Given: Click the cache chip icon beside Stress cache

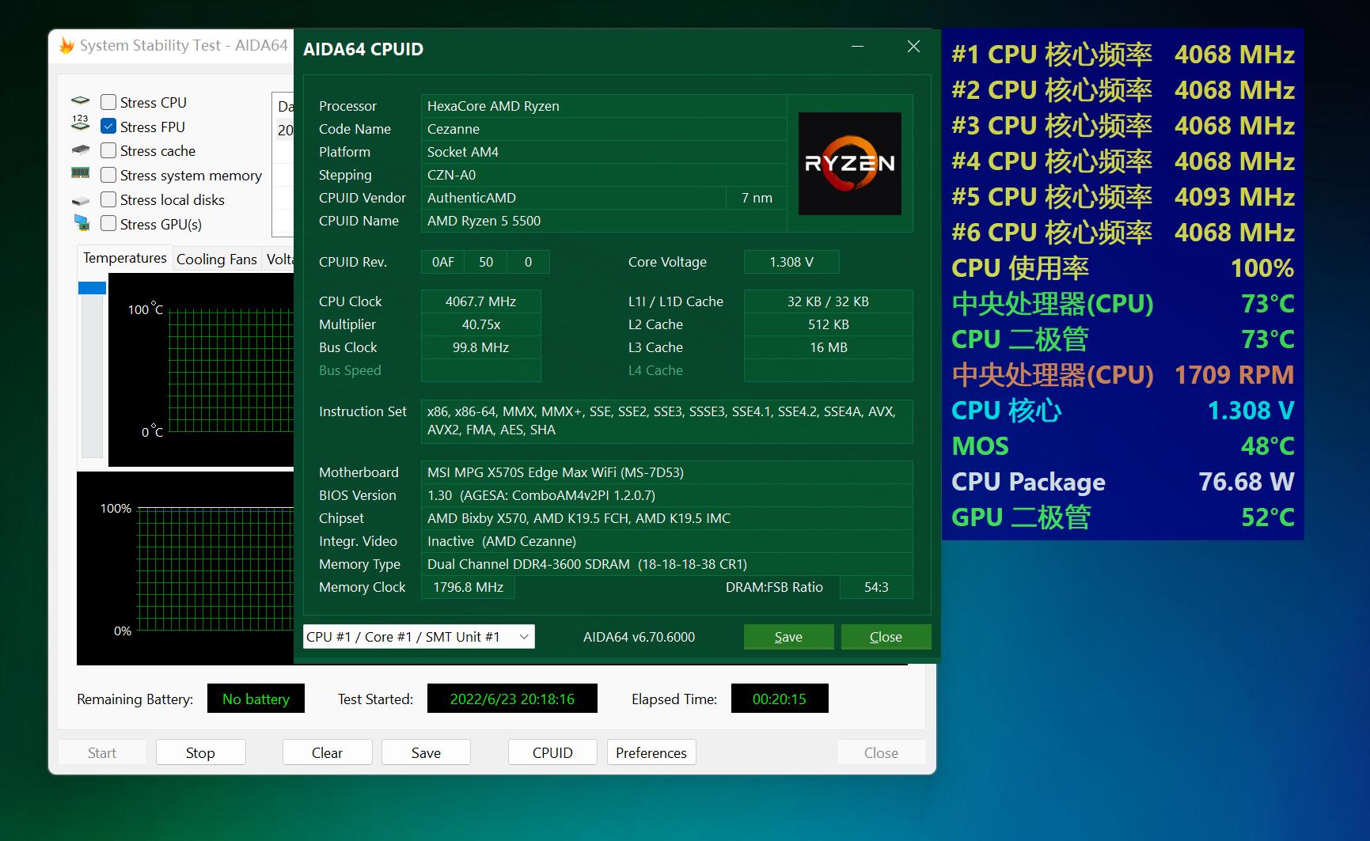Looking at the screenshot, I should 81,150.
